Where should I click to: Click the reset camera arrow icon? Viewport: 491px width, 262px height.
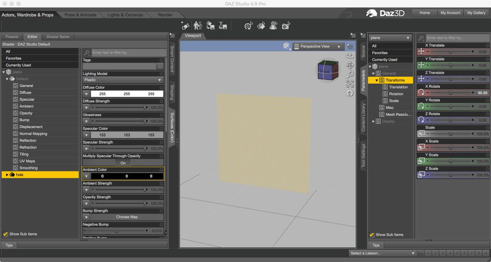pos(350,93)
